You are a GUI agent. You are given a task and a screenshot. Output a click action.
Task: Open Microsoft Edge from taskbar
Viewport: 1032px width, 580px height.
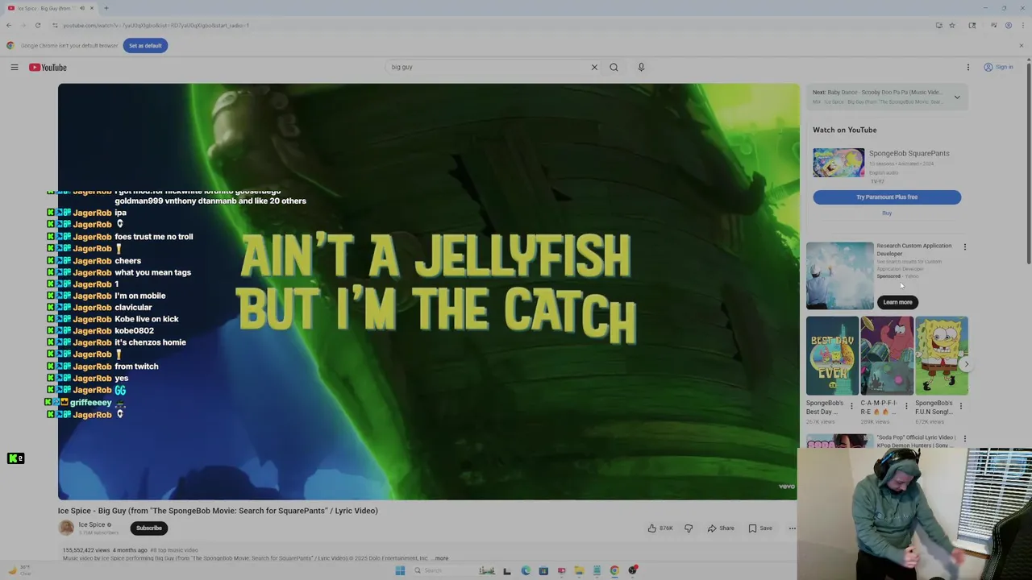tap(526, 570)
